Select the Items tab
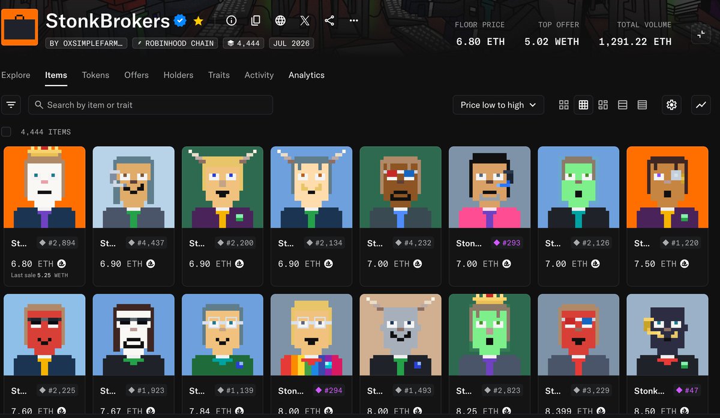Image resolution: width=720 pixels, height=418 pixels. [56, 75]
